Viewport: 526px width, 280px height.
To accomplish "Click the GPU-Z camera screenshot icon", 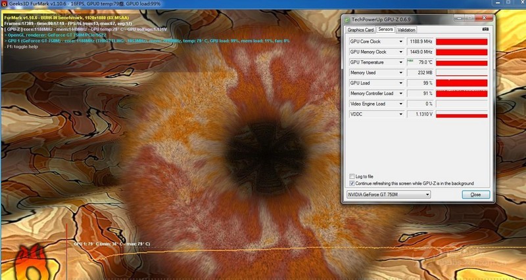I will 485,30.
